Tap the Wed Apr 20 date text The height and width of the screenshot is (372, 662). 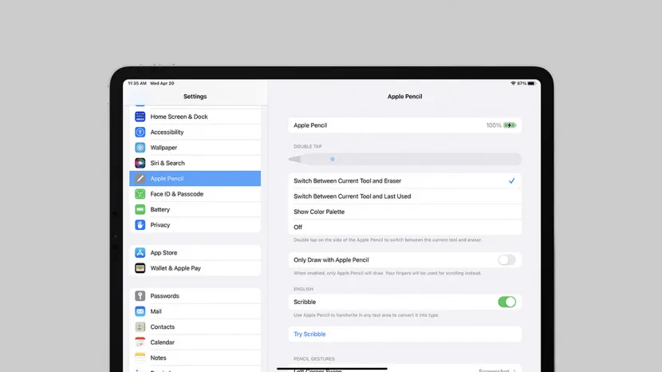click(x=162, y=83)
